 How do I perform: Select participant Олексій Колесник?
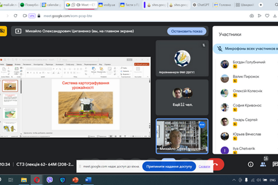[x=249, y=93]
